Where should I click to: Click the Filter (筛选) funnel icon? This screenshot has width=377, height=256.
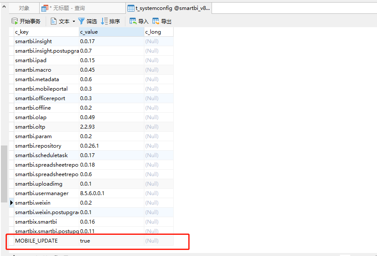click(x=81, y=22)
